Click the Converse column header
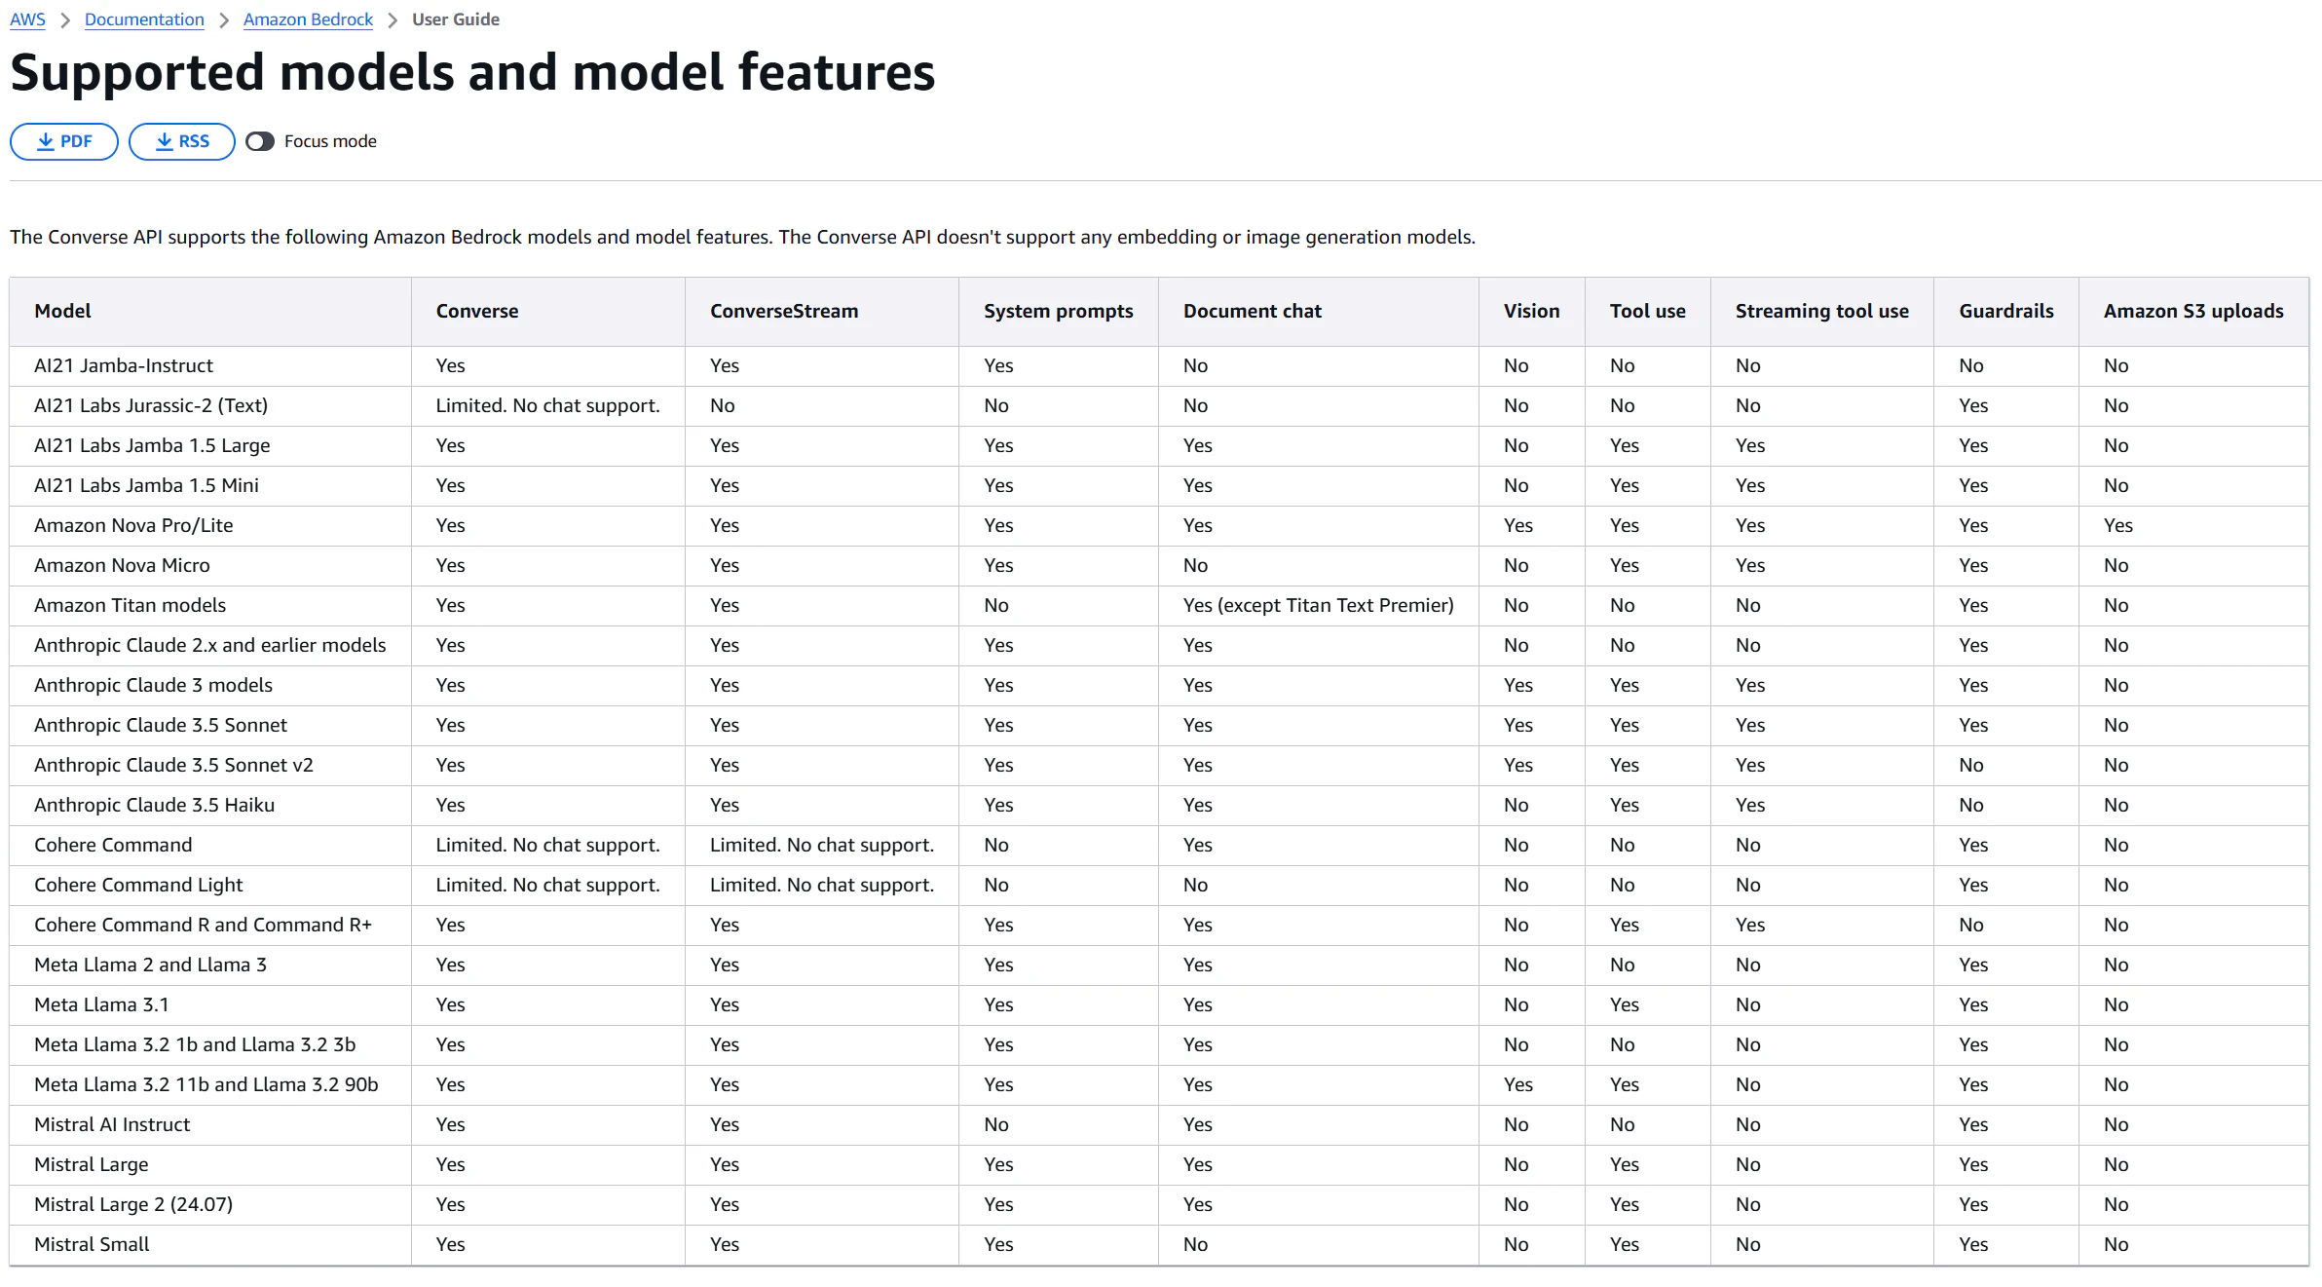Screen dimensions: 2322x1287 477,311
